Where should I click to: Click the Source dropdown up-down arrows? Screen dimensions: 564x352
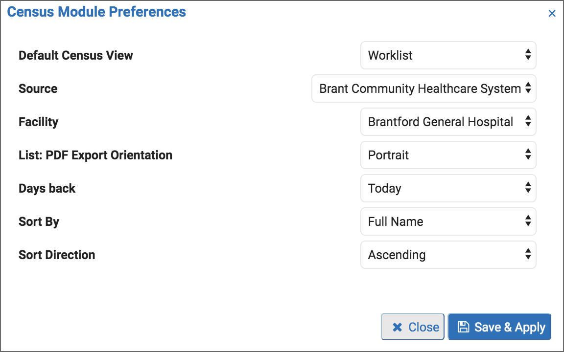528,88
